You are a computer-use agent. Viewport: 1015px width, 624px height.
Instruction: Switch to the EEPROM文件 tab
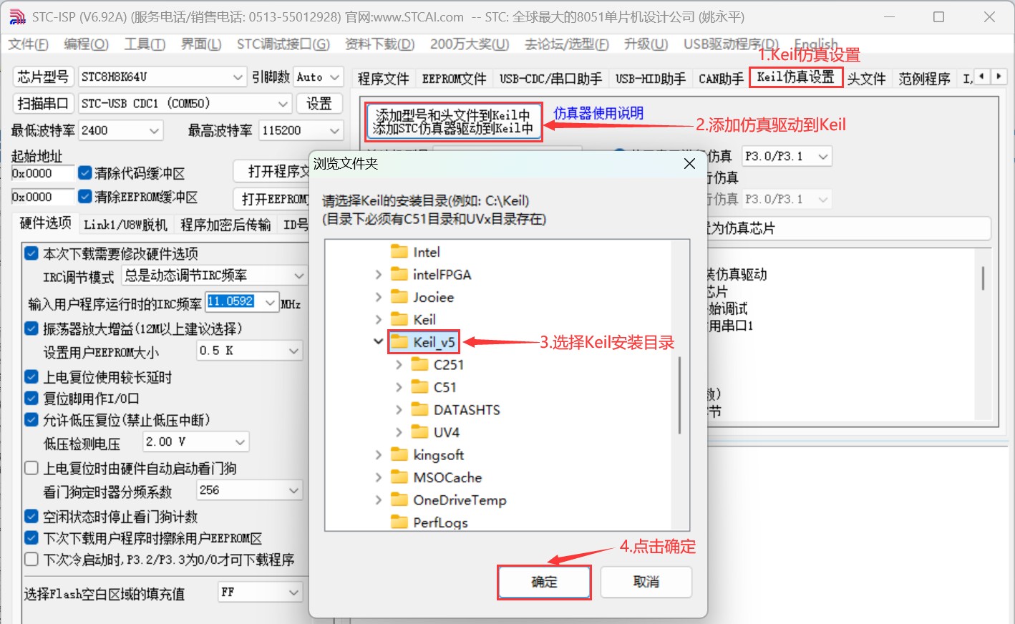point(454,78)
